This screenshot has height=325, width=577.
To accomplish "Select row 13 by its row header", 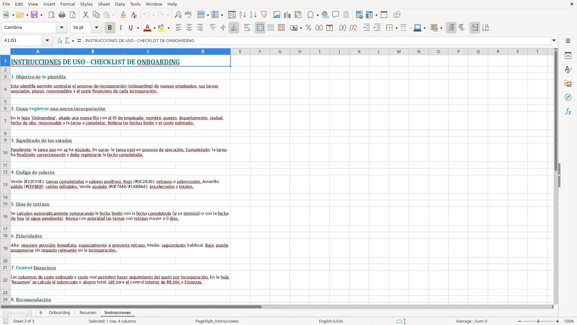I will click(5, 184).
